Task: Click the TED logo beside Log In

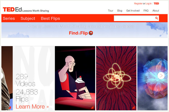Action: (156, 4)
